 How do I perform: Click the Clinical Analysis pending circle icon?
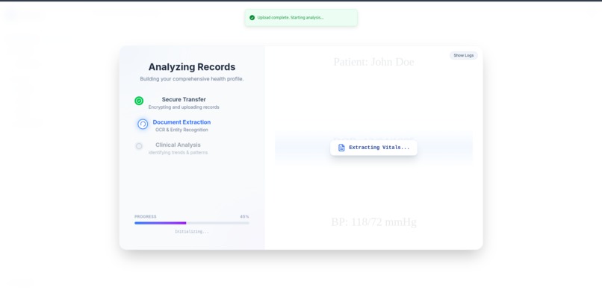[x=139, y=146]
